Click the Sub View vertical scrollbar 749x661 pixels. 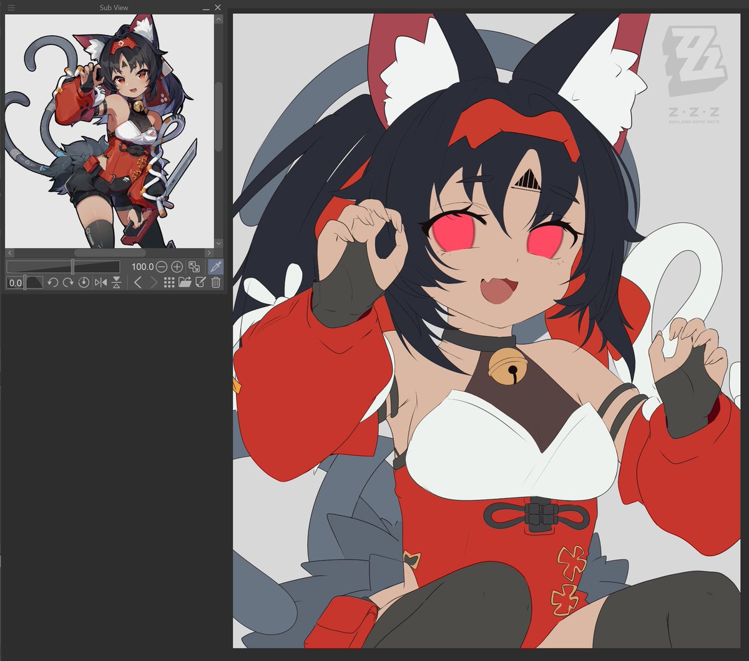coord(218,131)
